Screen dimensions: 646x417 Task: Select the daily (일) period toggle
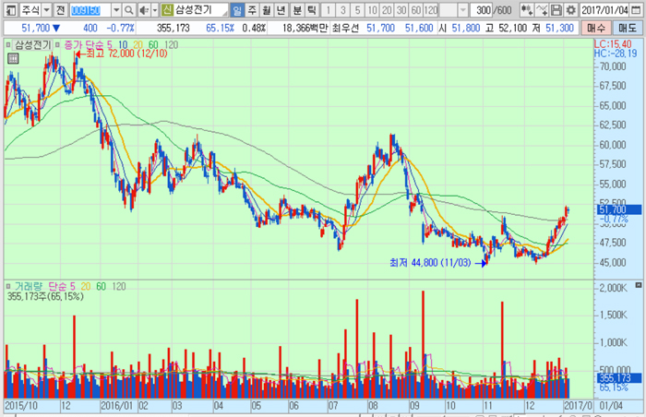[x=238, y=10]
